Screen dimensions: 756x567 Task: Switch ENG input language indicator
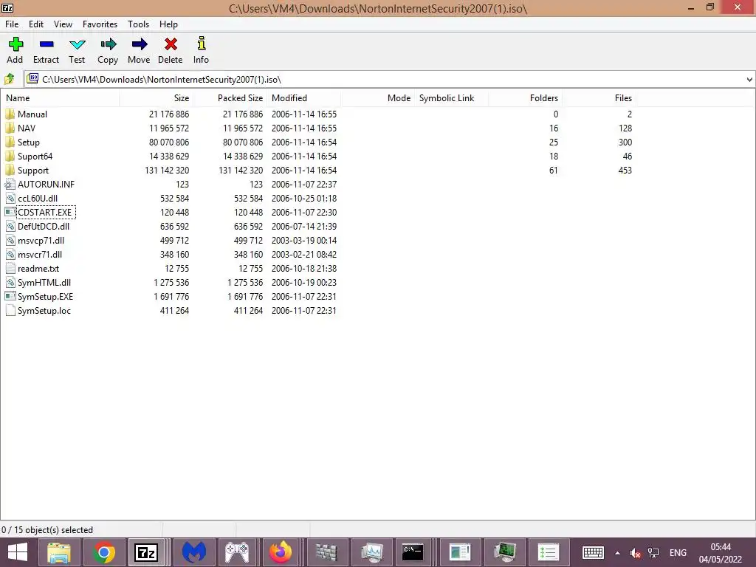(x=678, y=553)
